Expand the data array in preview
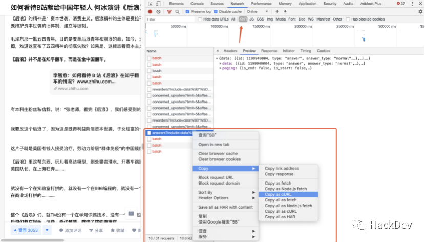The height and width of the screenshot is (242, 425). (220, 64)
